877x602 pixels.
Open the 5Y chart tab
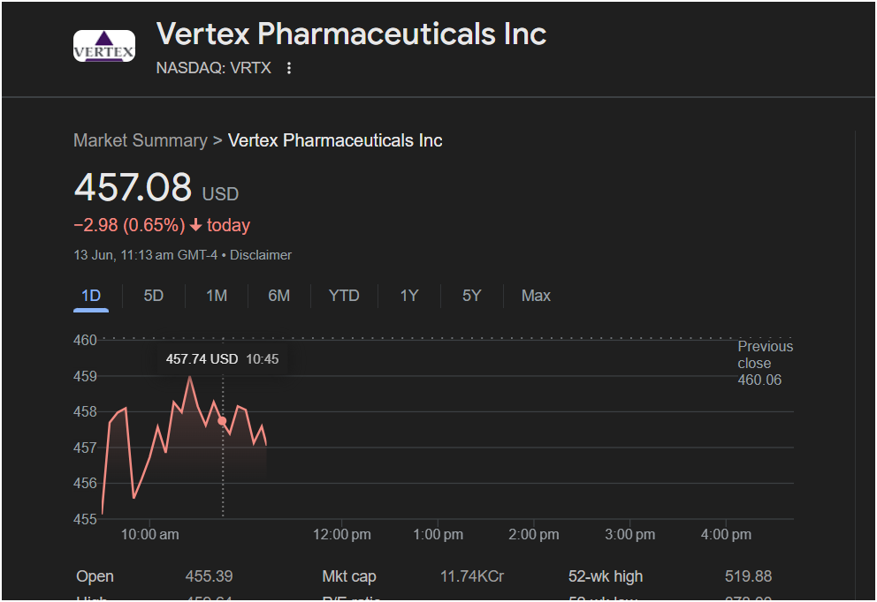471,296
